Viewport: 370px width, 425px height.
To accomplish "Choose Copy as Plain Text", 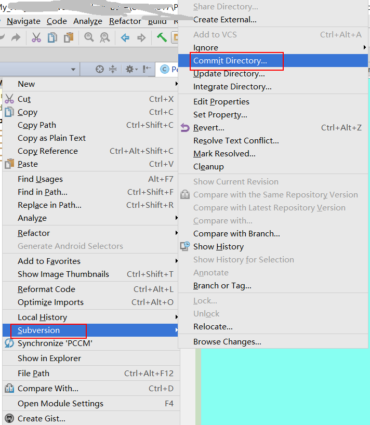I will click(x=90, y=138).
